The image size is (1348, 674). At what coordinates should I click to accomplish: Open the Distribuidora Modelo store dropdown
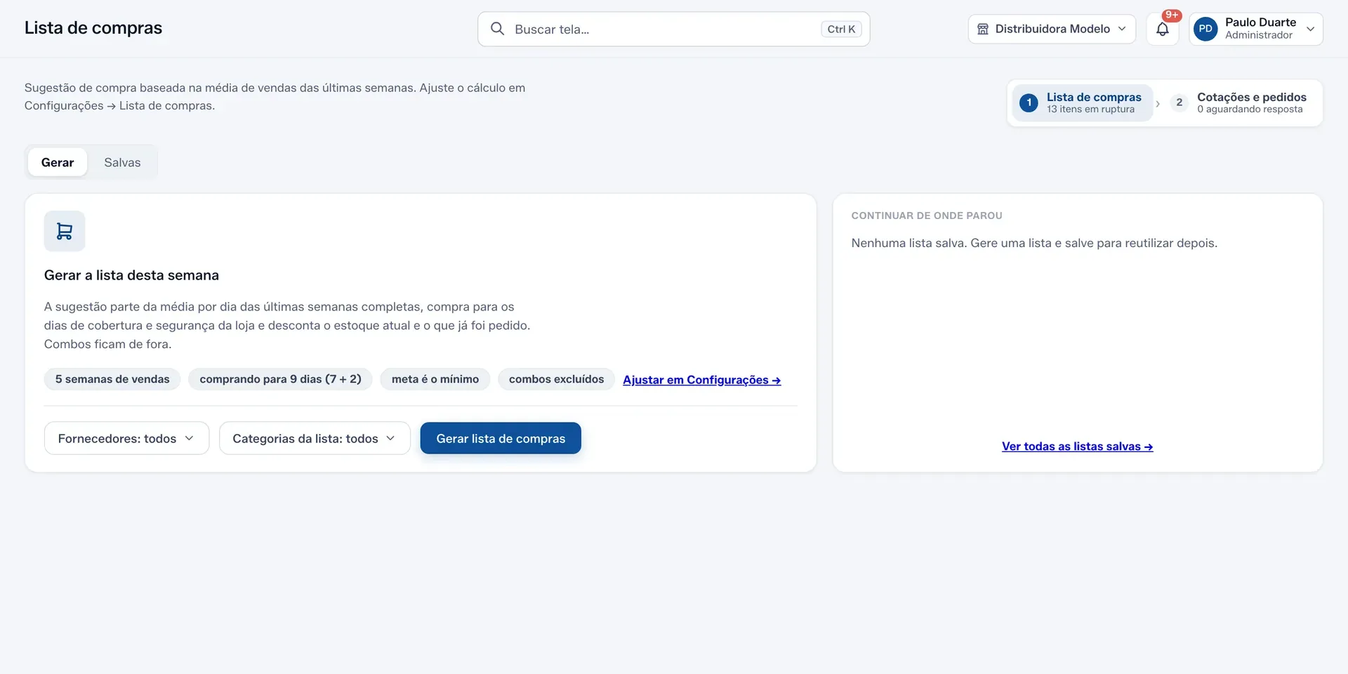1052,29
